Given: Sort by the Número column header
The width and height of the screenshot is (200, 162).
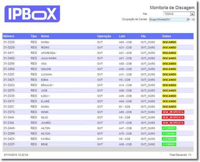Looking at the screenshot, I should pos(9,36).
